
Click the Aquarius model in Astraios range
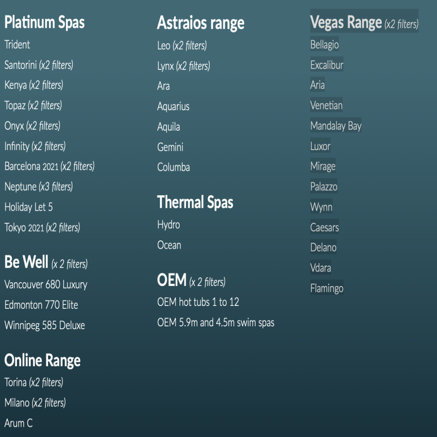[173, 106]
